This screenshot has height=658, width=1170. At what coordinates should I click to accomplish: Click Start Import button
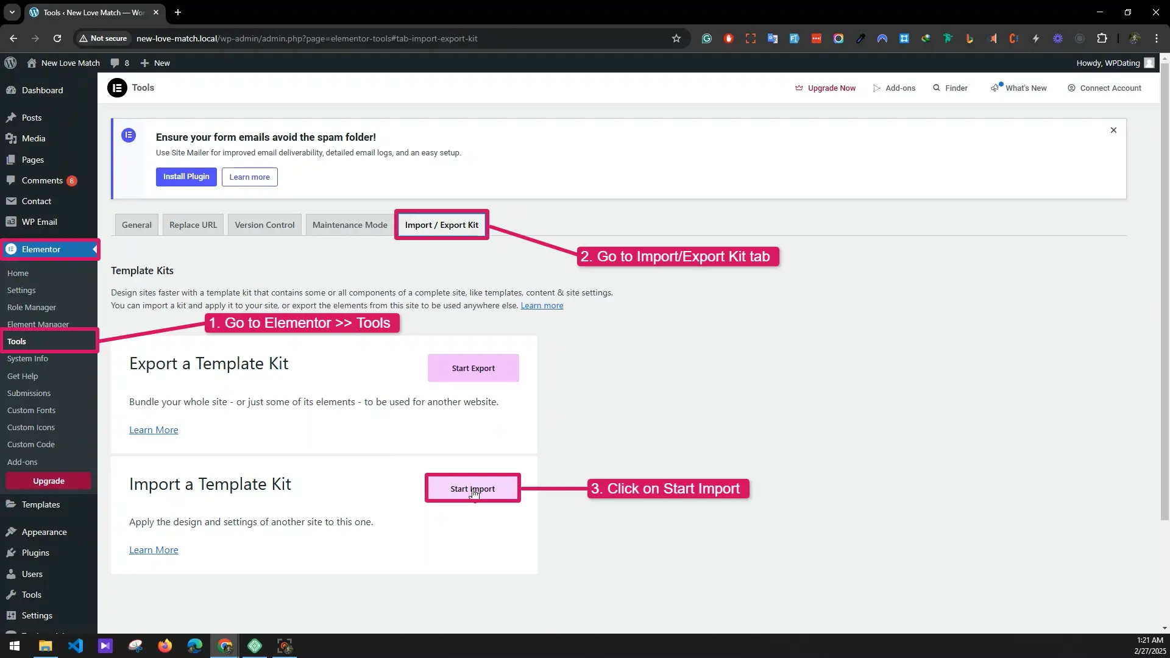[473, 488]
